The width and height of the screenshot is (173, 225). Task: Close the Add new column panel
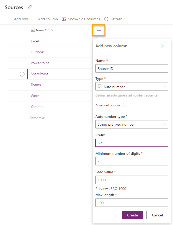coord(163,46)
